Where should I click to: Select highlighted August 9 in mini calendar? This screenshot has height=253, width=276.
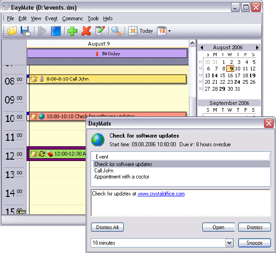click(x=230, y=69)
